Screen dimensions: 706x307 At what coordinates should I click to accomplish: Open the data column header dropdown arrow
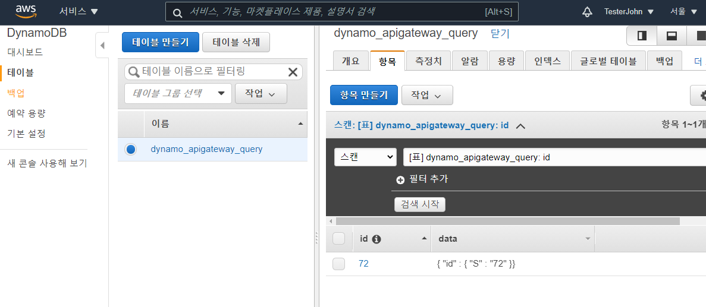(588, 239)
